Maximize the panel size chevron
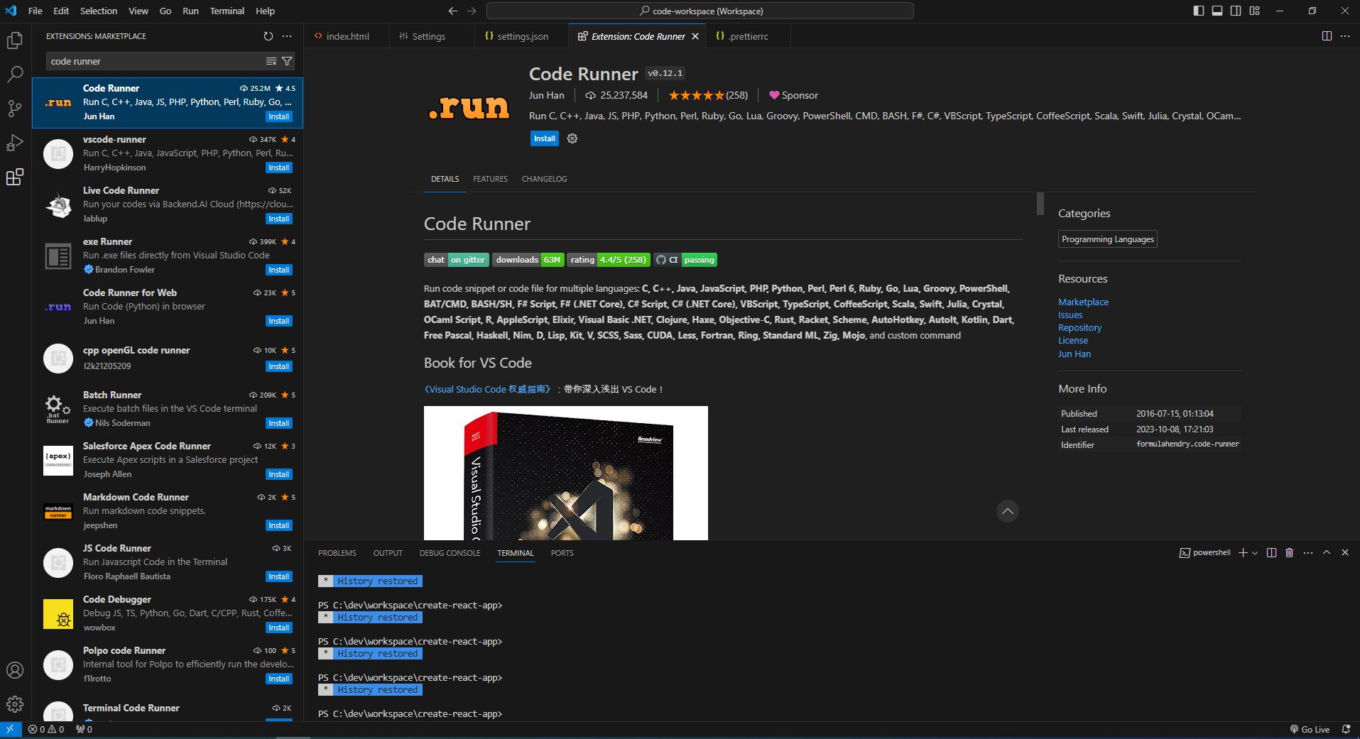Screen dimensions: 1360x739 (x=1327, y=552)
